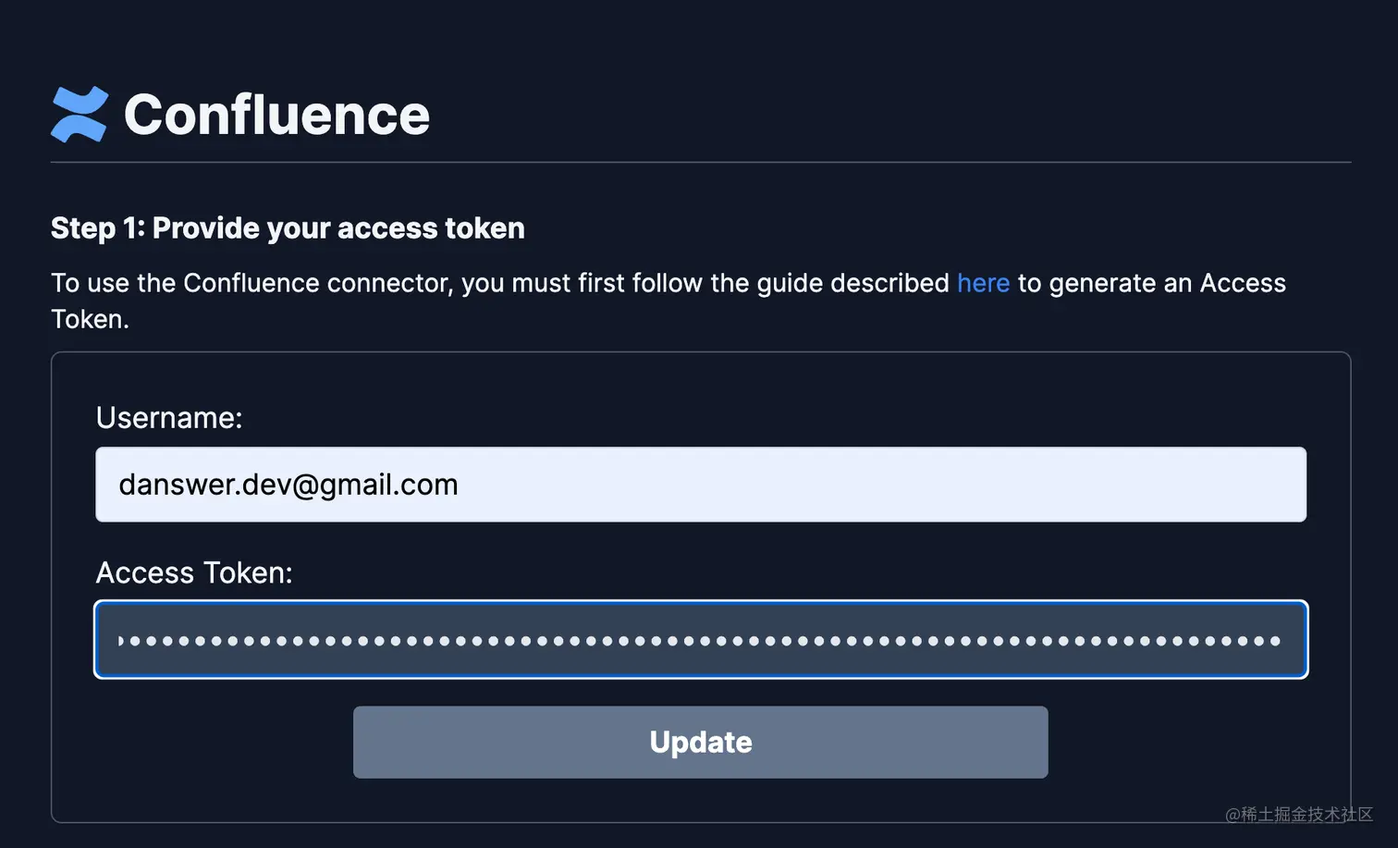Click the danswer.dev@gmail.com email text

[288, 485]
